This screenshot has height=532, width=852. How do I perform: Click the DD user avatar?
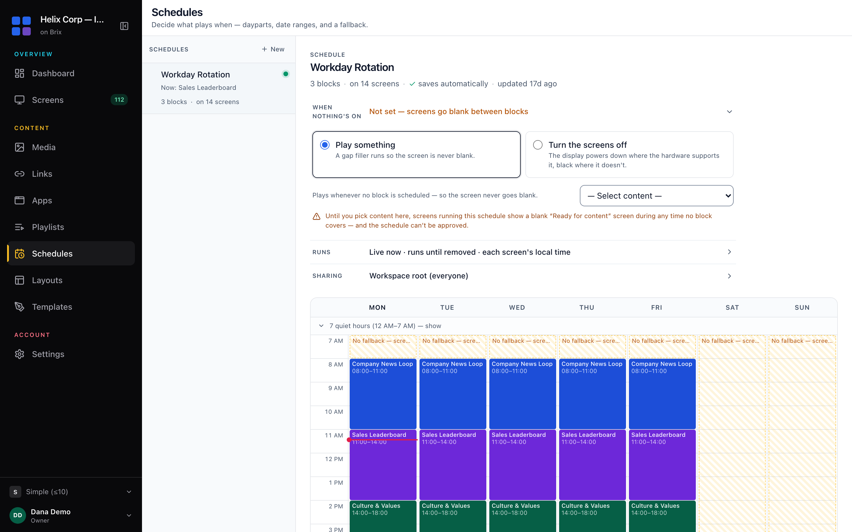[18, 515]
